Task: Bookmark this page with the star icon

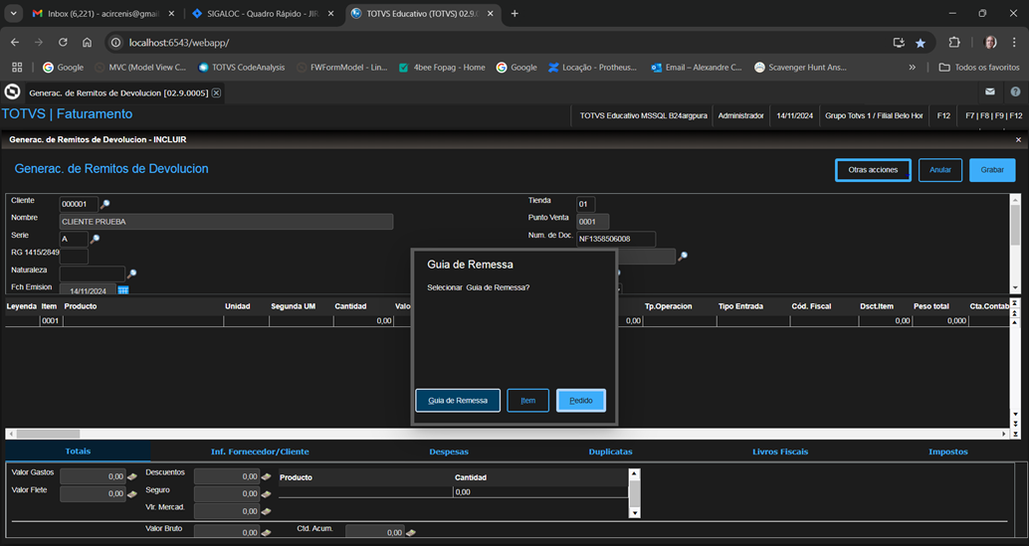Action: pos(921,43)
